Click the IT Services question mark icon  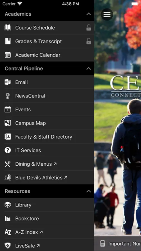(x=8, y=150)
